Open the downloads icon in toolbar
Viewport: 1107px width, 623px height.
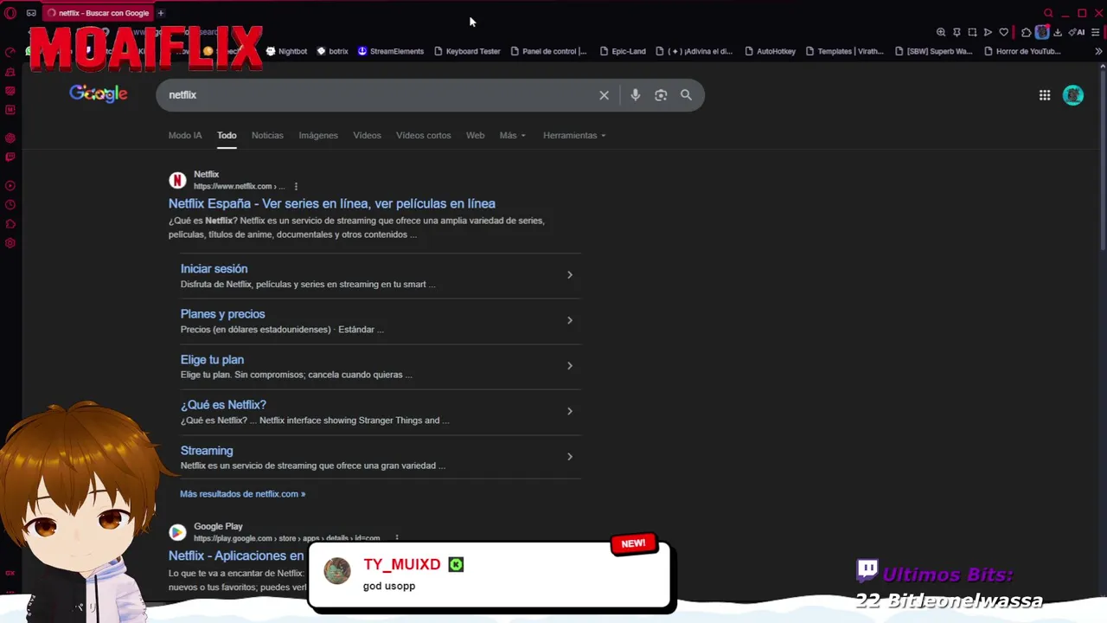click(x=1057, y=32)
